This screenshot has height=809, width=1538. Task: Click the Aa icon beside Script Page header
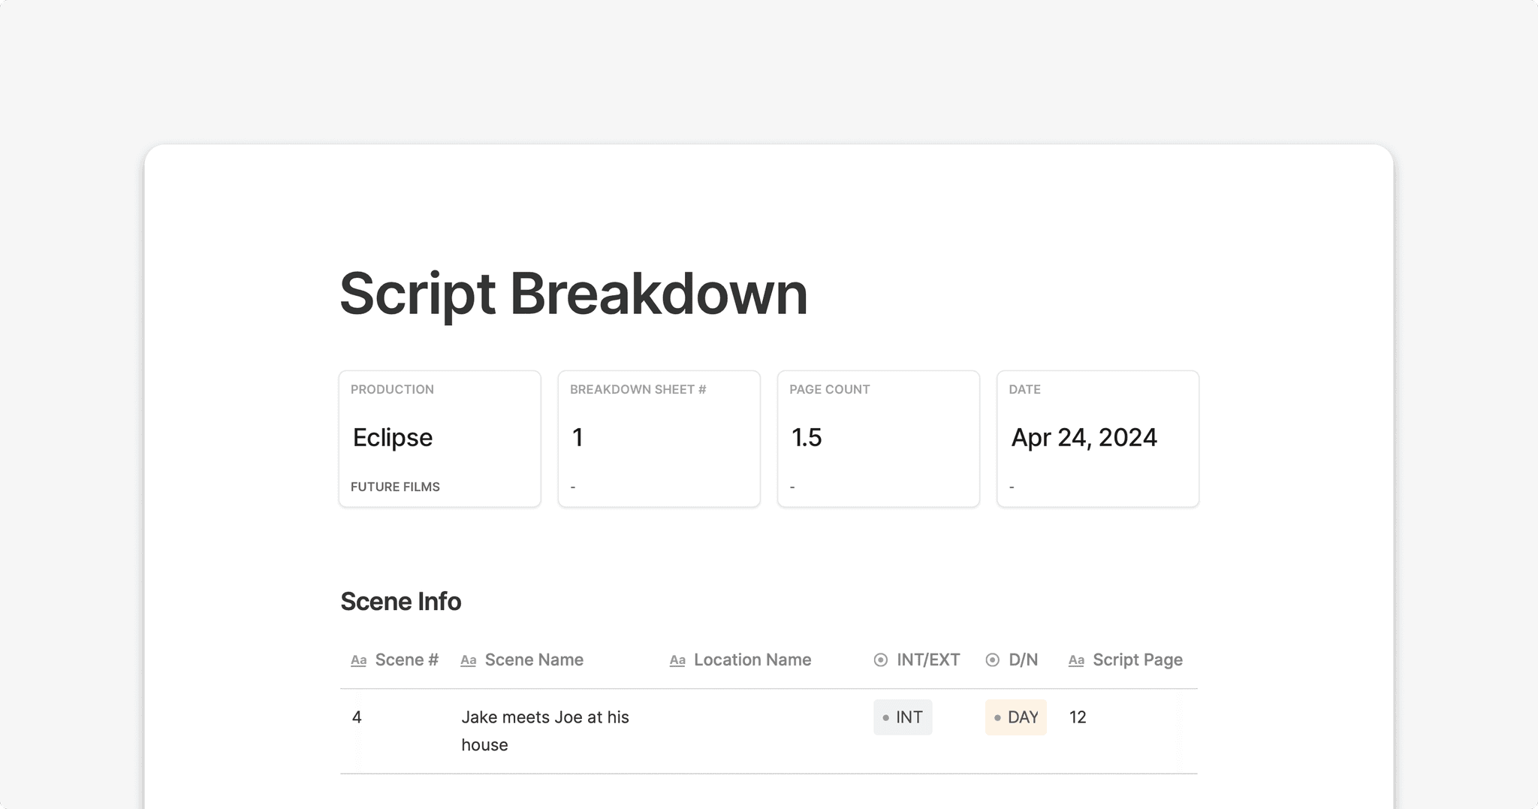[1077, 660]
